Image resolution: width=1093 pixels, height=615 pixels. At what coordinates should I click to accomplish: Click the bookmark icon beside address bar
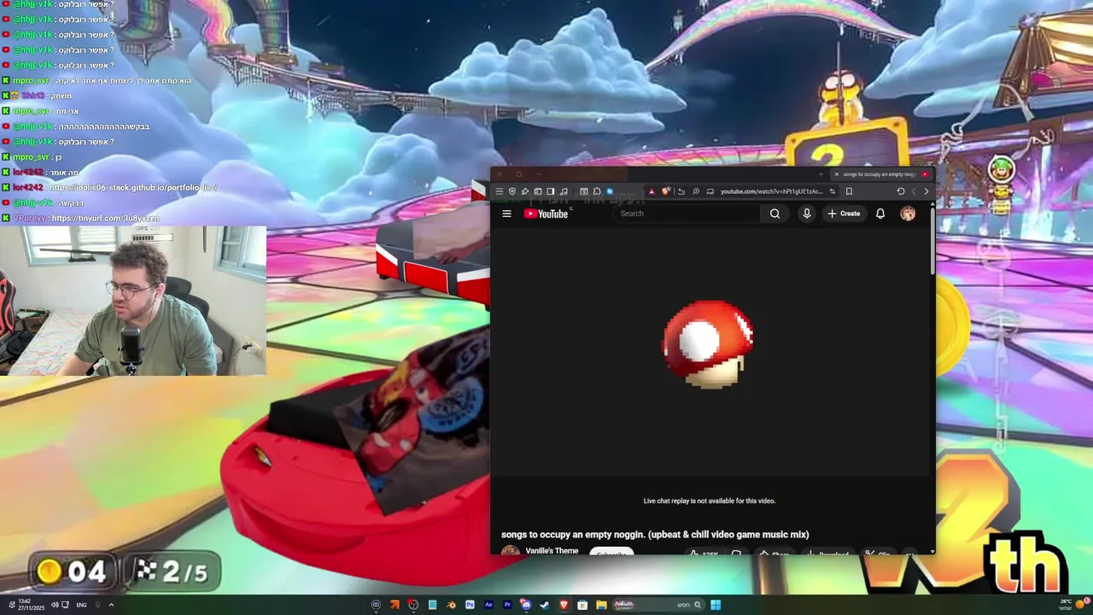click(849, 191)
